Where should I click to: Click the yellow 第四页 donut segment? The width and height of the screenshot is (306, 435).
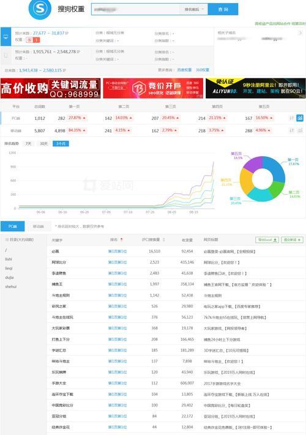pyautogui.click(x=245, y=182)
